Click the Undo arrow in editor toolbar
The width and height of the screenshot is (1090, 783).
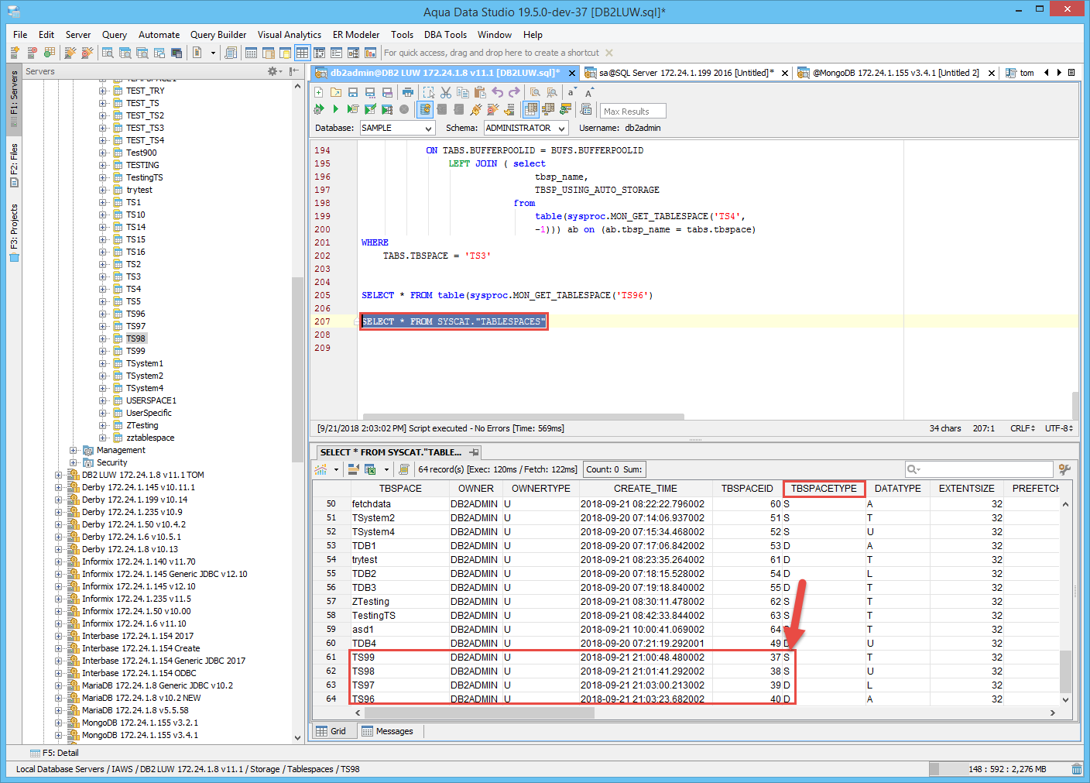pos(497,92)
